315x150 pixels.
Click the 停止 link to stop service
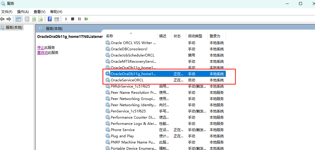coord(41,48)
